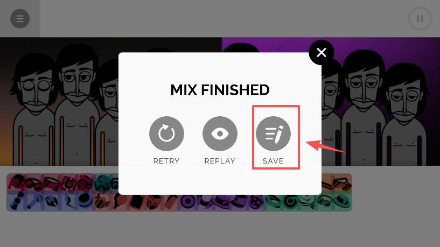440x247 pixels.
Task: Click the Replay eye icon
Action: pyautogui.click(x=220, y=134)
